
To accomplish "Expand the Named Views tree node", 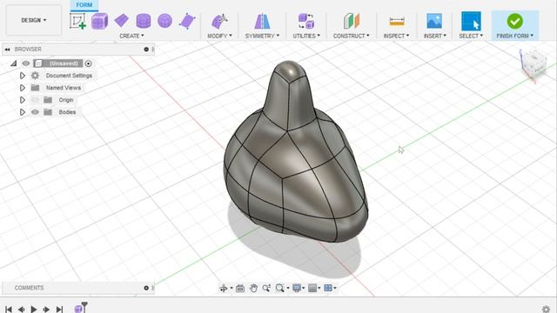I will click(x=23, y=87).
